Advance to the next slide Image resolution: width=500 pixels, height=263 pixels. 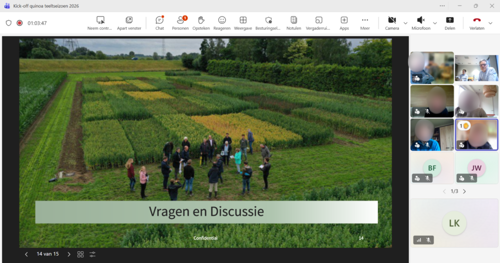tap(69, 254)
